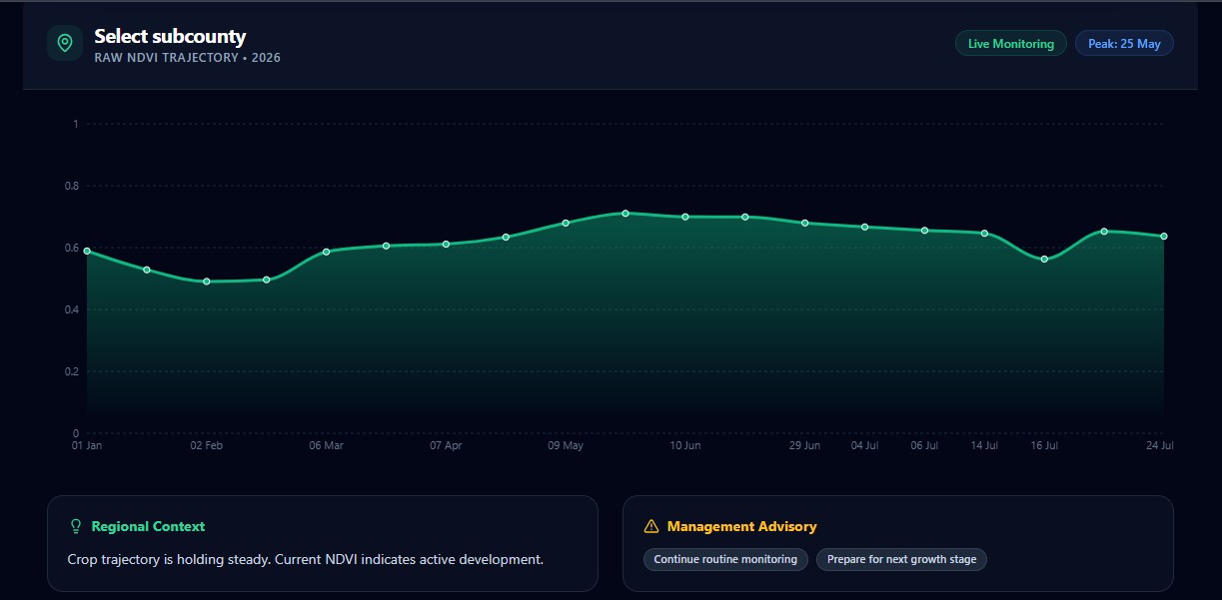Click the RAW NDVI TRAJECTORY • 2026 subtitle
This screenshot has height=600, width=1222.
click(x=188, y=58)
